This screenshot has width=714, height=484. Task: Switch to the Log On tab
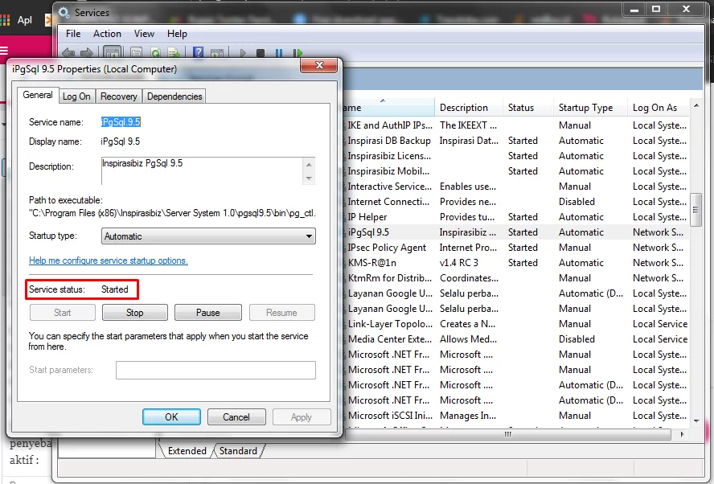pos(76,96)
